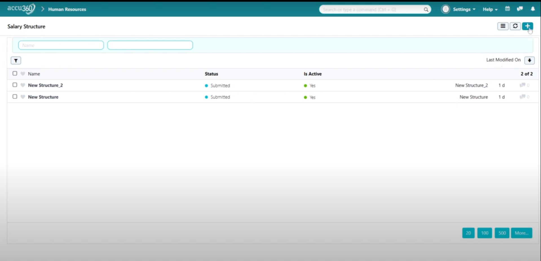Click the 1 d timestamp on New Structure_2 row
Image resolution: width=541 pixels, height=261 pixels.
click(502, 85)
